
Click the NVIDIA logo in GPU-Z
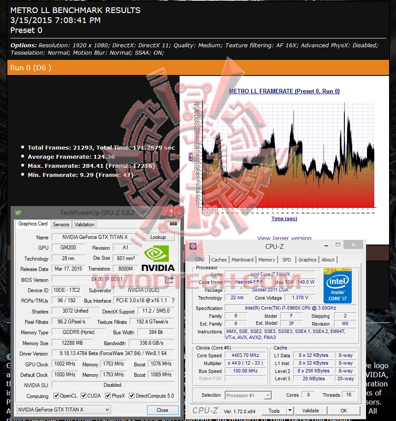(x=158, y=258)
